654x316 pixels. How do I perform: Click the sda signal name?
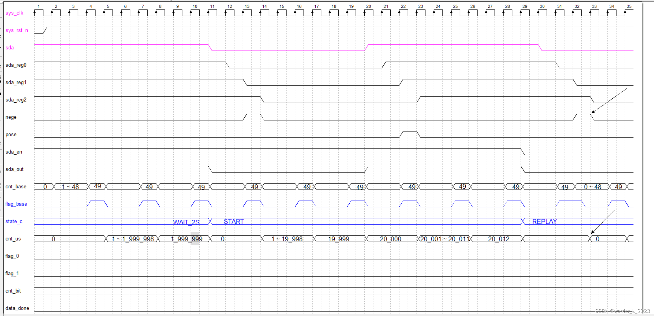tap(9, 48)
